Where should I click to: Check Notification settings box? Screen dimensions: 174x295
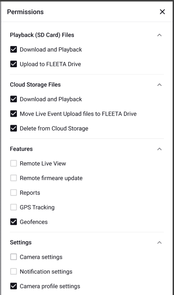click(x=14, y=272)
